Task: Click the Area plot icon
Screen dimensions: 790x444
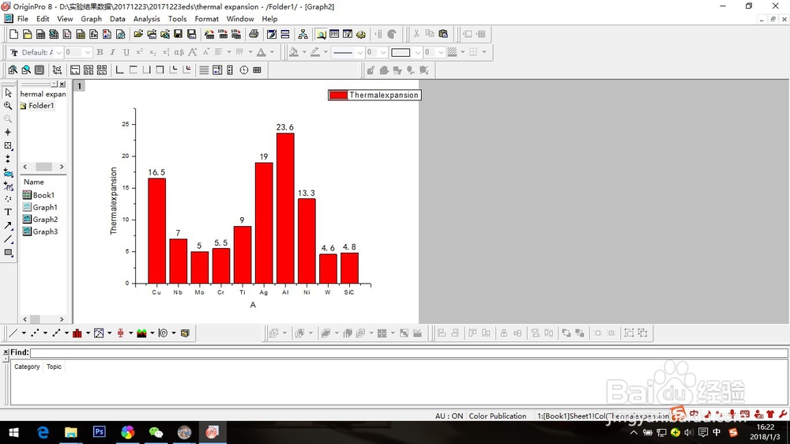Action: tap(141, 333)
